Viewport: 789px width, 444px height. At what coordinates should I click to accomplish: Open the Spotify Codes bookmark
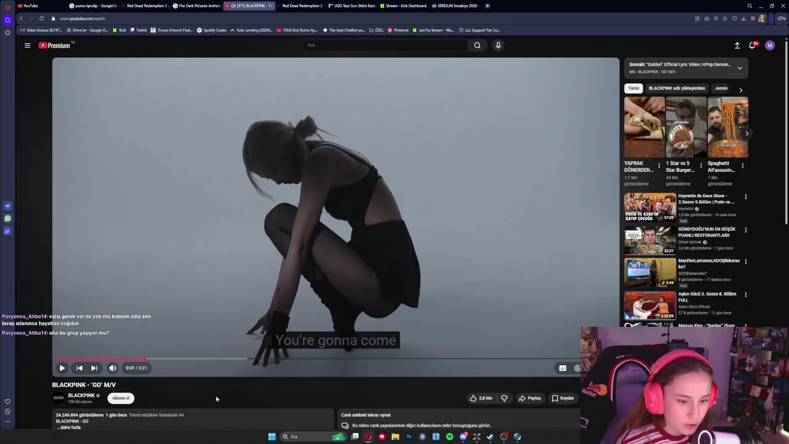tap(211, 30)
